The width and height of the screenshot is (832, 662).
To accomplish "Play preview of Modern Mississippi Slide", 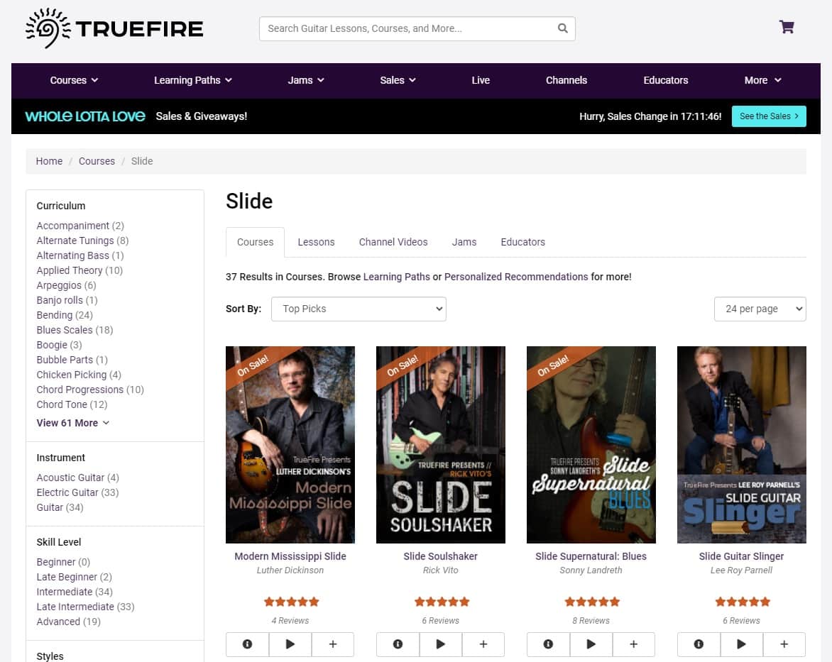I will (x=290, y=644).
